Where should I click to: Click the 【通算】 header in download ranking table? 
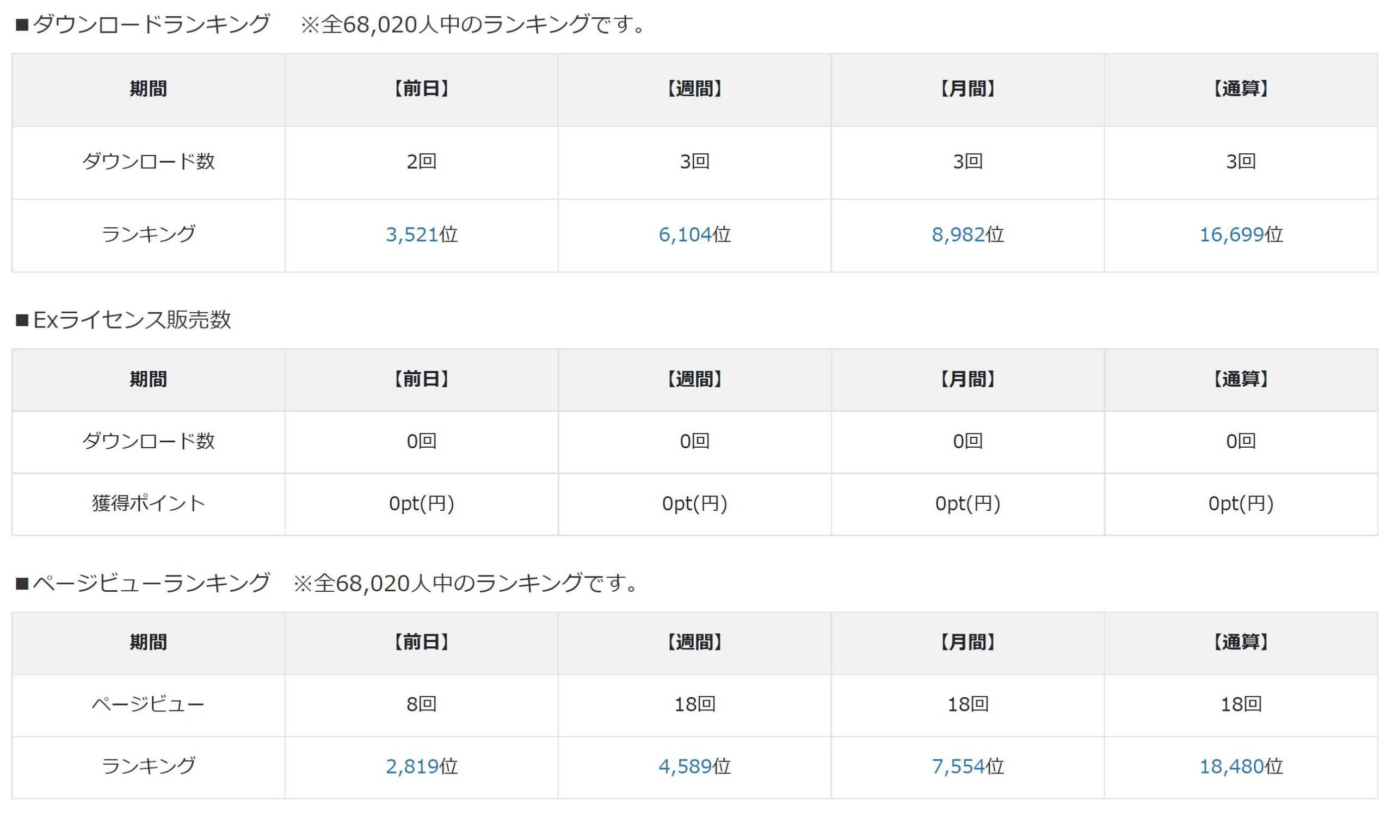tap(1241, 89)
